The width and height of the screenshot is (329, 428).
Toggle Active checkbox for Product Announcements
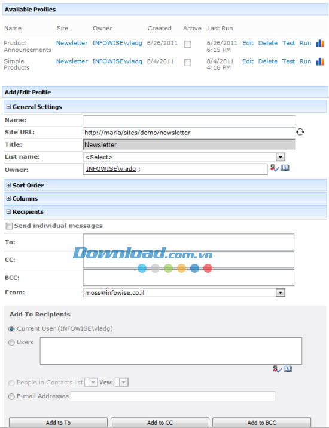click(187, 44)
